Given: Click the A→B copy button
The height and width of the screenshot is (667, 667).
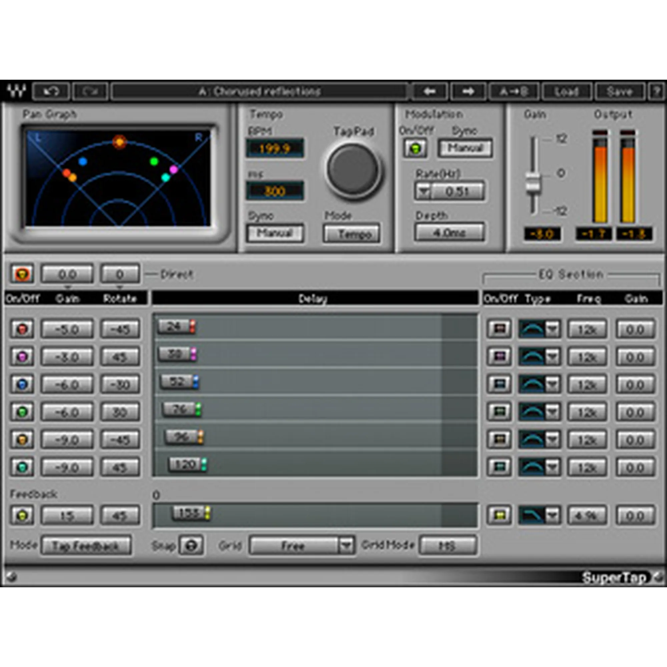Looking at the screenshot, I should coord(514,91).
